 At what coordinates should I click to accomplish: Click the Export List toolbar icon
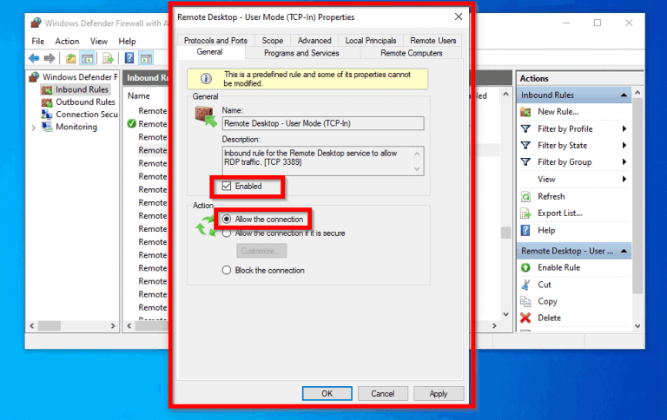[109, 58]
